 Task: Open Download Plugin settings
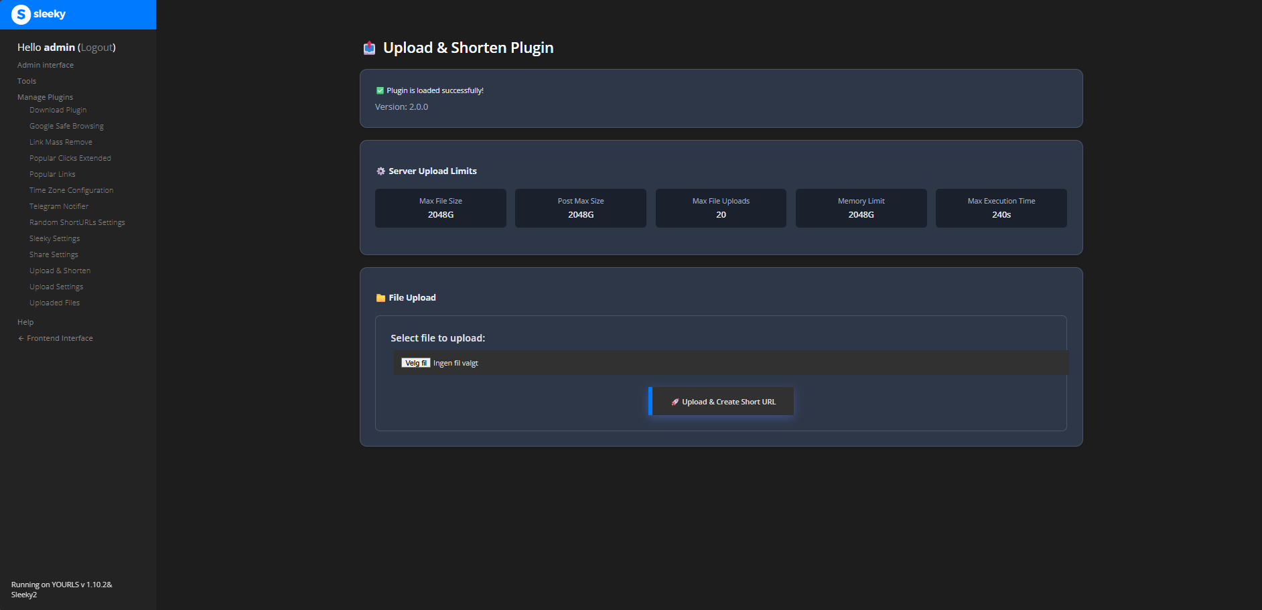click(58, 109)
